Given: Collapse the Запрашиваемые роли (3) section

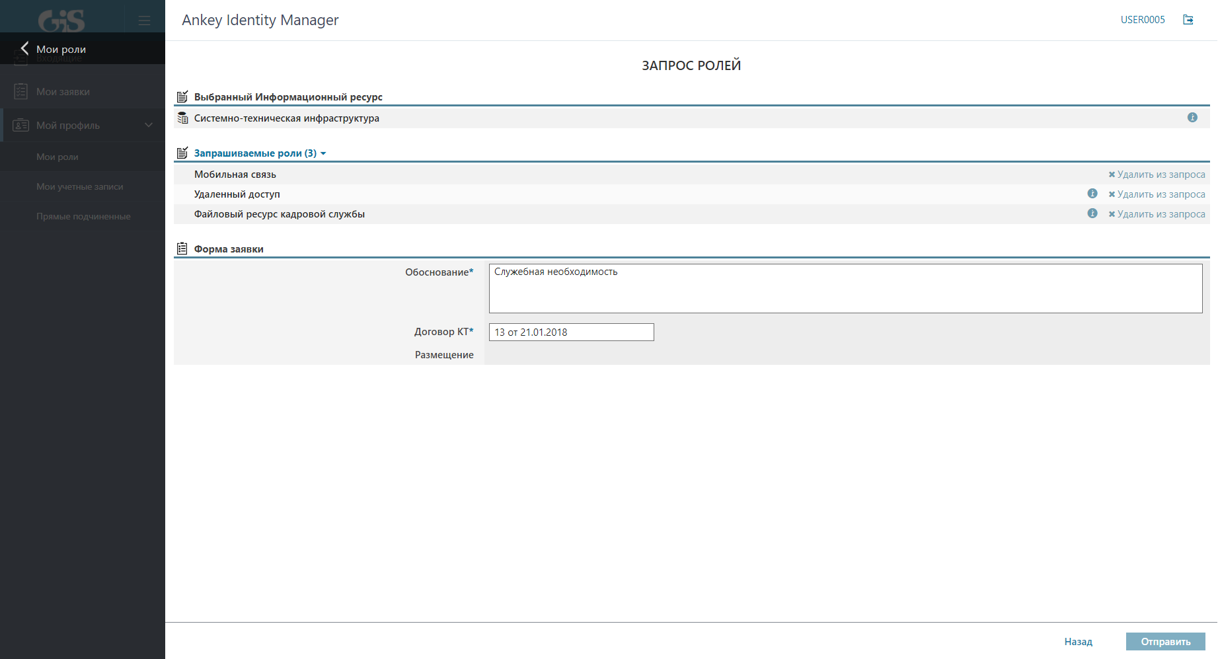Looking at the screenshot, I should point(260,153).
